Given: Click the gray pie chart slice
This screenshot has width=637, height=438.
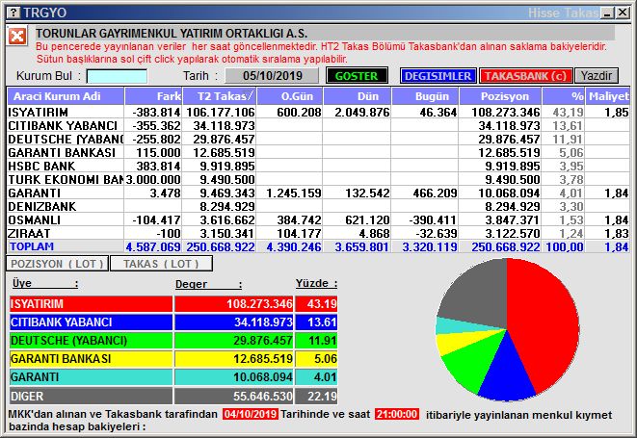Looking at the screenshot, I should coord(477,295).
